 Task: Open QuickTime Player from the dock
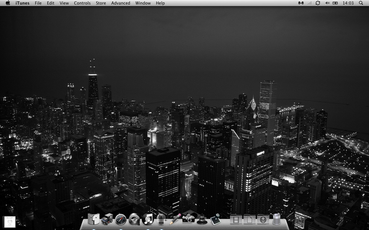(x=134, y=219)
